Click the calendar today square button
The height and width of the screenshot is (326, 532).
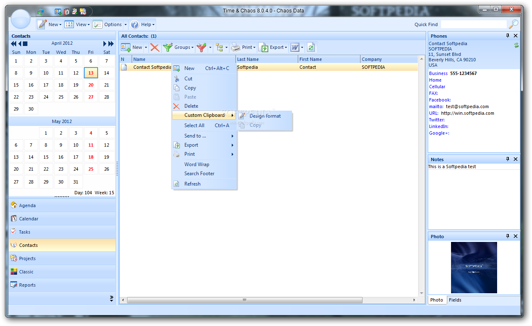pos(25,43)
